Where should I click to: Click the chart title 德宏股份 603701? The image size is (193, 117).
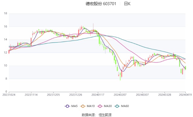tap(101, 4)
